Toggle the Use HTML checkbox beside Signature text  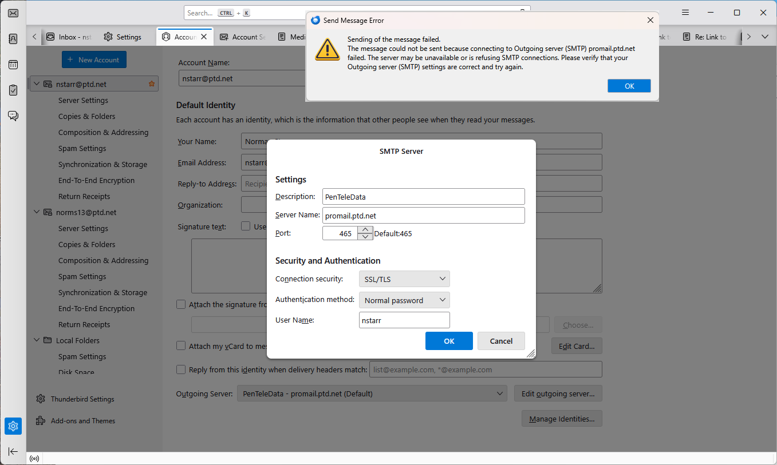[246, 226]
